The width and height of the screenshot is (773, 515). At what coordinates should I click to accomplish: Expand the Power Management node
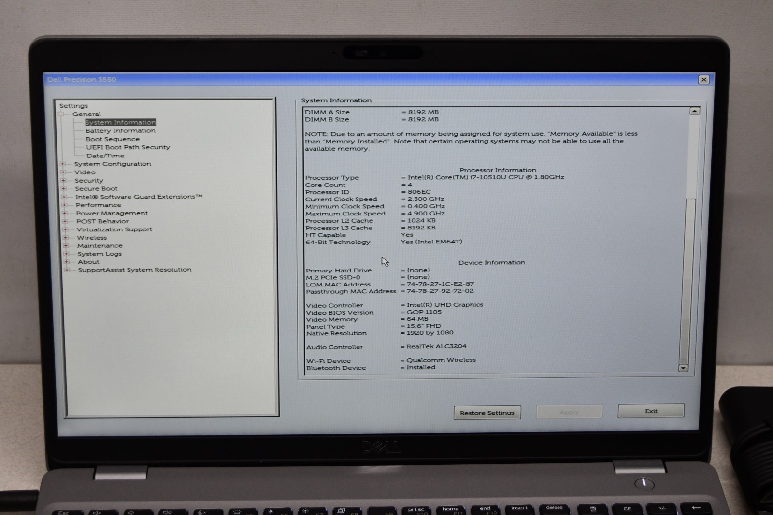pos(65,213)
